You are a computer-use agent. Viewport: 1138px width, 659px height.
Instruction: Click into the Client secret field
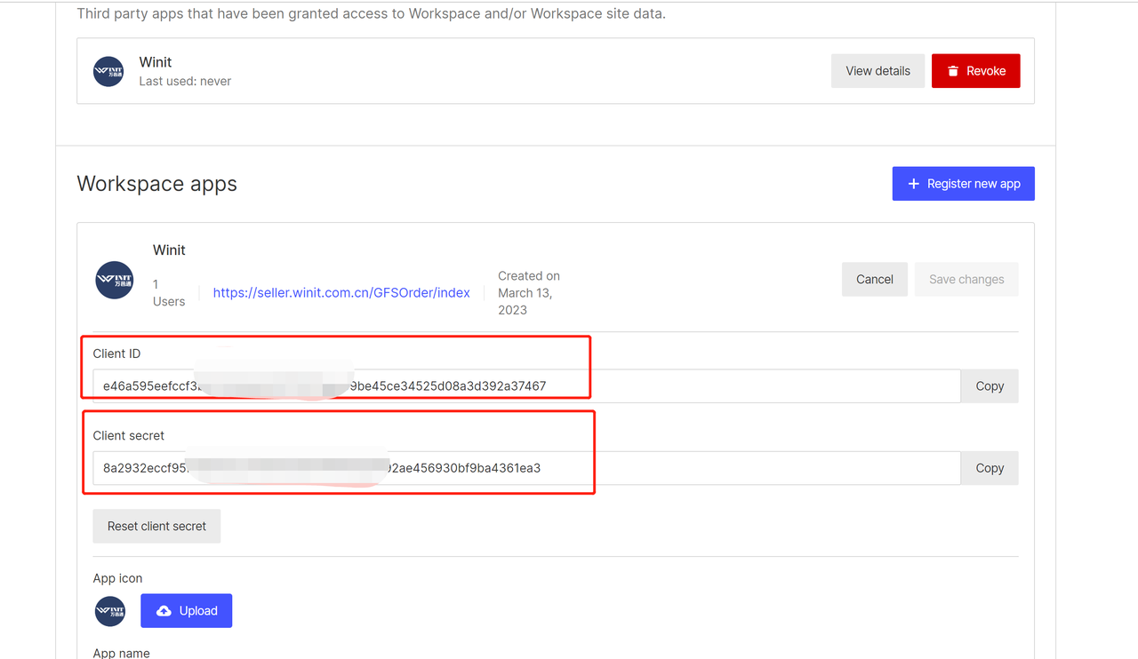pos(526,468)
